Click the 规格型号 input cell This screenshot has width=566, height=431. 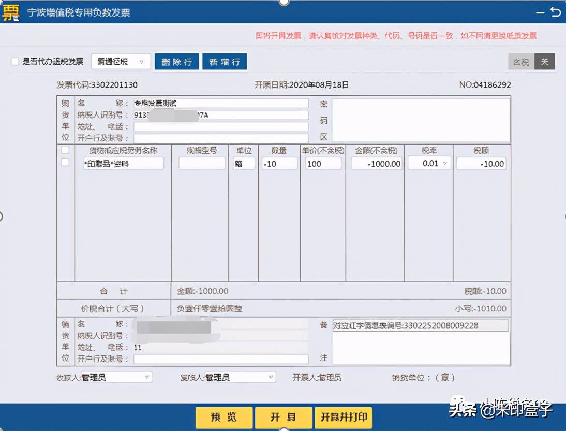pos(202,164)
